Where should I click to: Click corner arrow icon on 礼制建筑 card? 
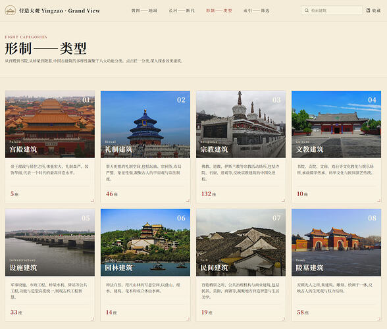coord(188,201)
